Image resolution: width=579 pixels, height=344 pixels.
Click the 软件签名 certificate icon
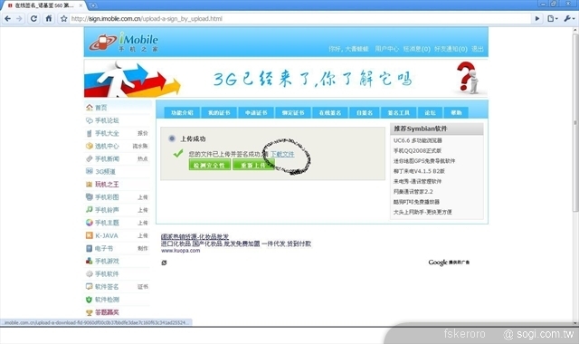90,287
